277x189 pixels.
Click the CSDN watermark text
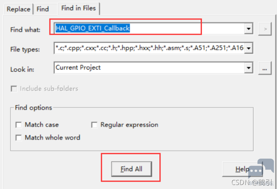tap(252, 182)
